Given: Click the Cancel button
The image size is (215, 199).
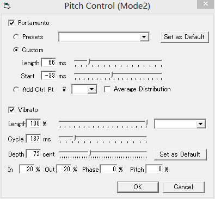Looking at the screenshot, I should click(x=183, y=187).
